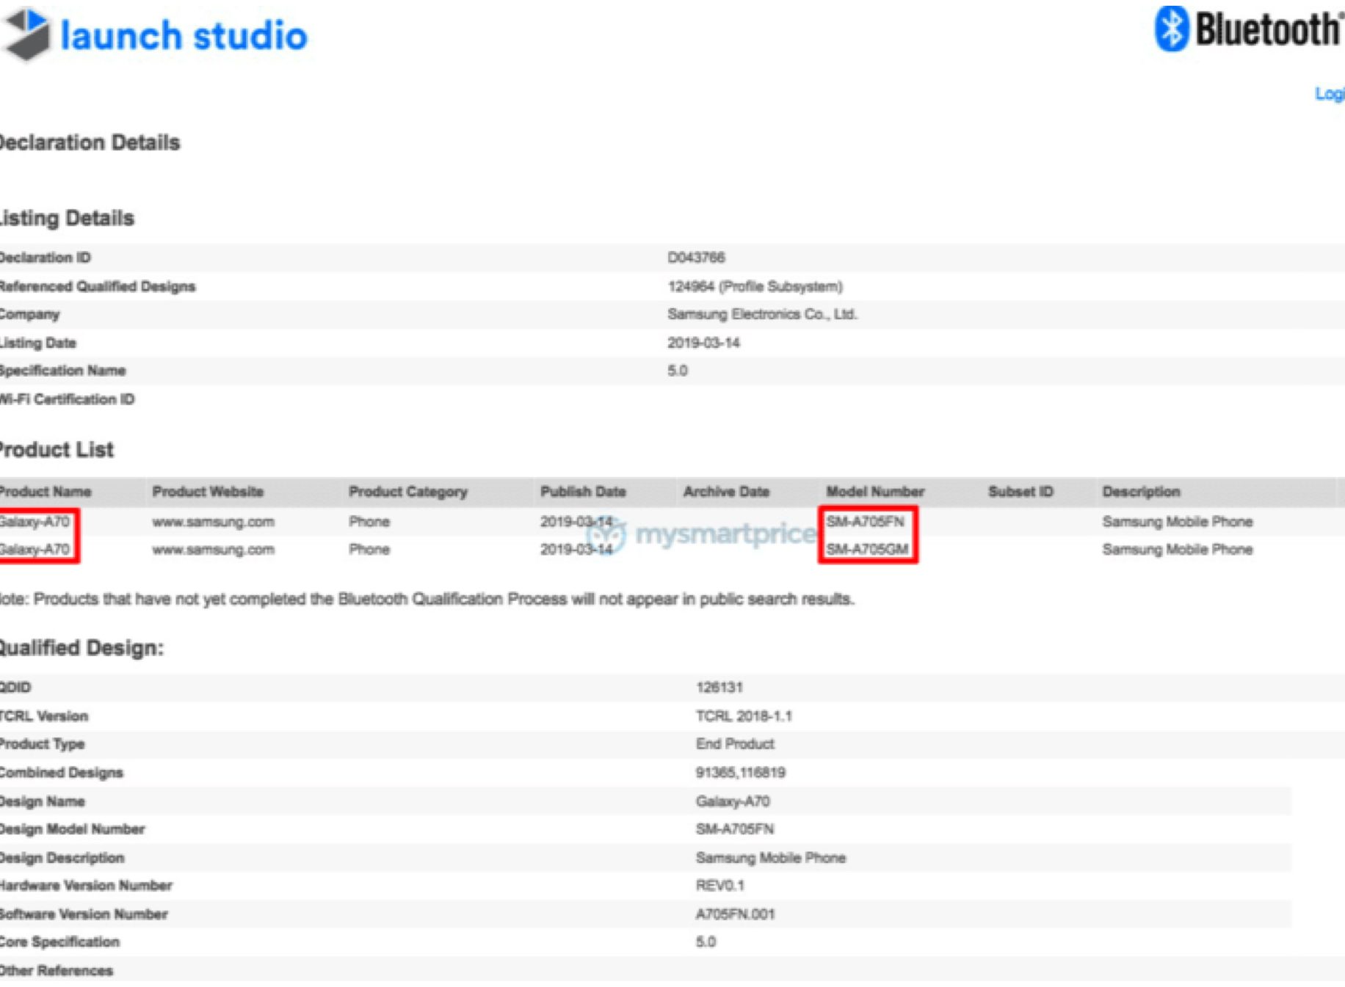1345x987 pixels.
Task: Click the launch studio cube logo icon
Action: 27,34
